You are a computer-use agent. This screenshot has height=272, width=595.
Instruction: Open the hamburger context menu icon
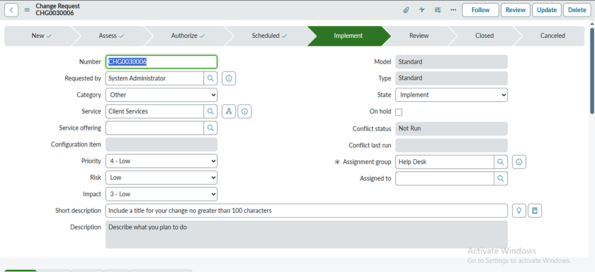(27, 10)
